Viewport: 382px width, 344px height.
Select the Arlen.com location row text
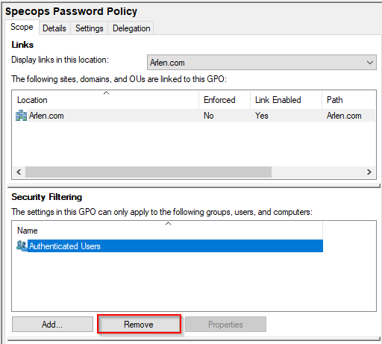tap(46, 116)
